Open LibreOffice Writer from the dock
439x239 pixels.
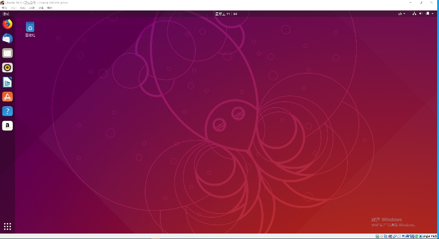8,82
